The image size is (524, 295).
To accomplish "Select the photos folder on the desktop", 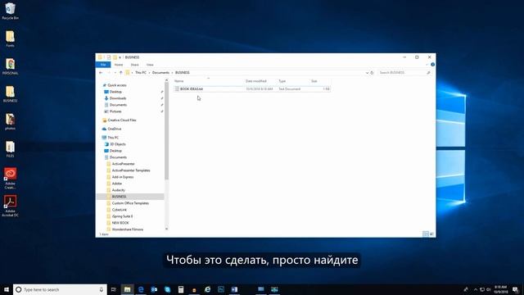I will point(10,121).
